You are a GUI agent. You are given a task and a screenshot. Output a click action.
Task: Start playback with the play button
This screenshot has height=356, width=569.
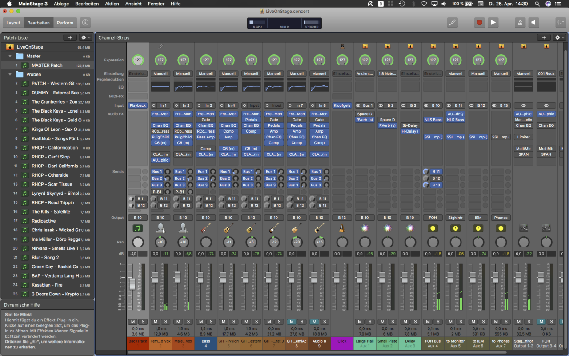[x=493, y=22]
